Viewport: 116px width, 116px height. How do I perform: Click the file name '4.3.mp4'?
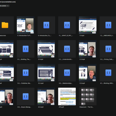(41, 107)
